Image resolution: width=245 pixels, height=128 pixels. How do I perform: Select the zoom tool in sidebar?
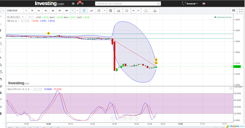pos(1,65)
